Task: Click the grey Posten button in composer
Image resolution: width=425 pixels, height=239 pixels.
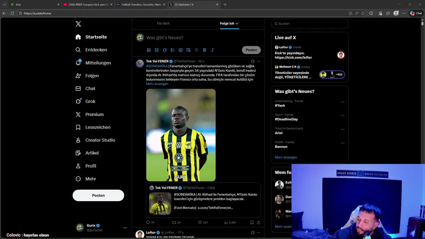Action: pyautogui.click(x=251, y=50)
